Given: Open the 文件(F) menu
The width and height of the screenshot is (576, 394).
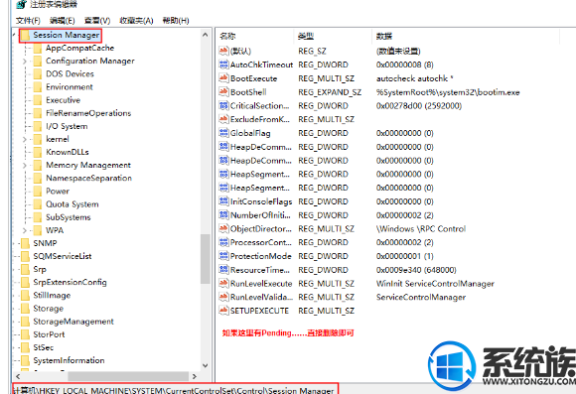Looking at the screenshot, I should [x=28, y=21].
